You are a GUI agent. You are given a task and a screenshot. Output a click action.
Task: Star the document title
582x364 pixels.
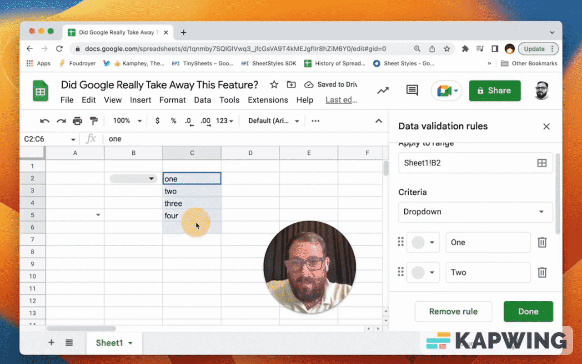click(274, 85)
